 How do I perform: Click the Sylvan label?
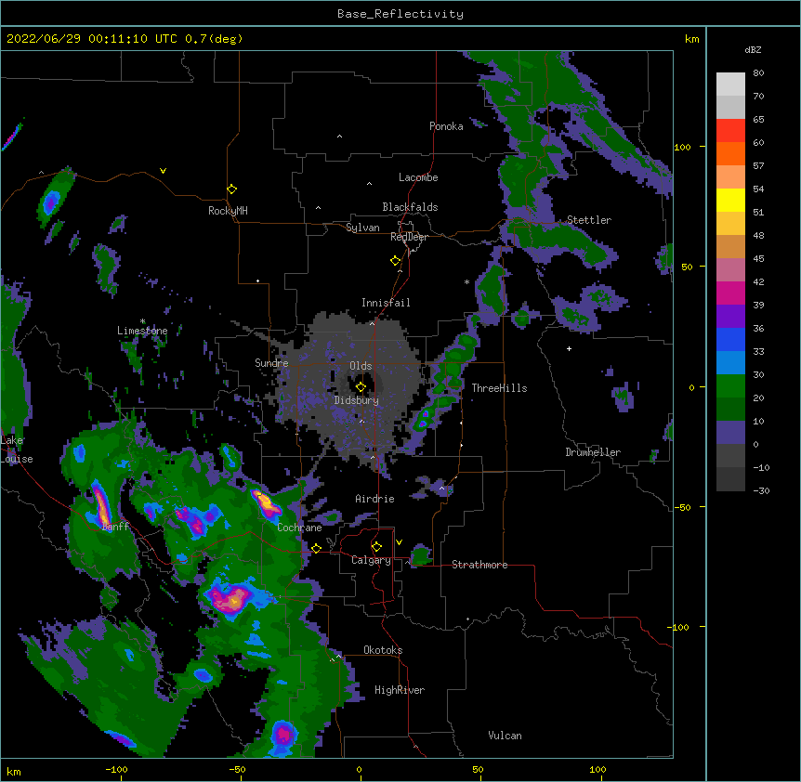(362, 228)
